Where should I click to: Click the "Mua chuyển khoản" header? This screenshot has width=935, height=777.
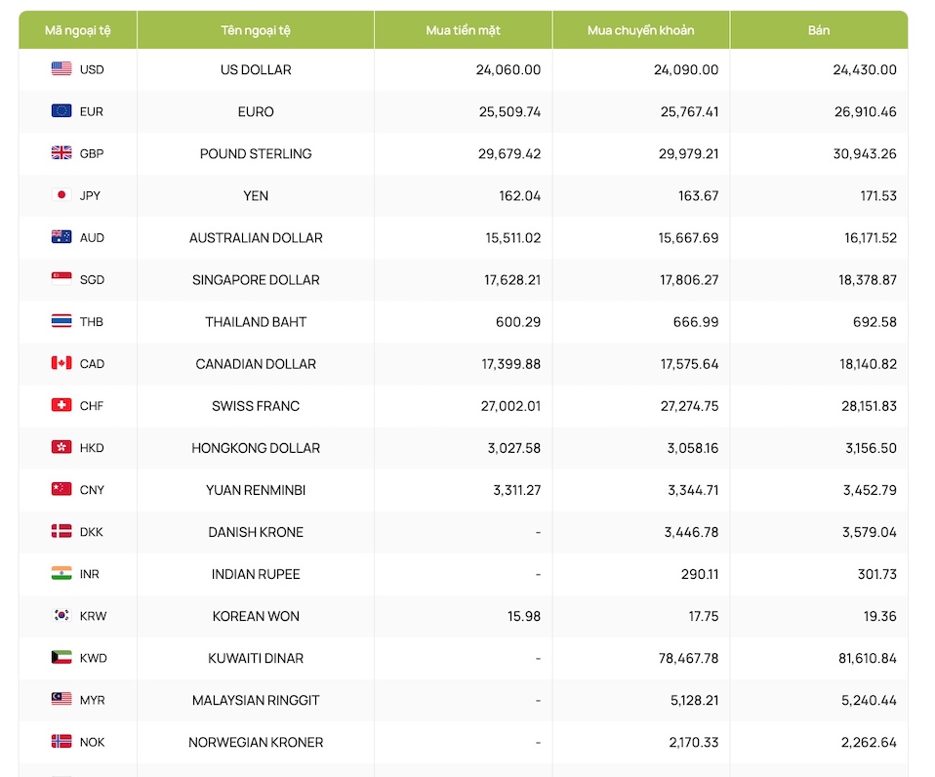click(640, 30)
